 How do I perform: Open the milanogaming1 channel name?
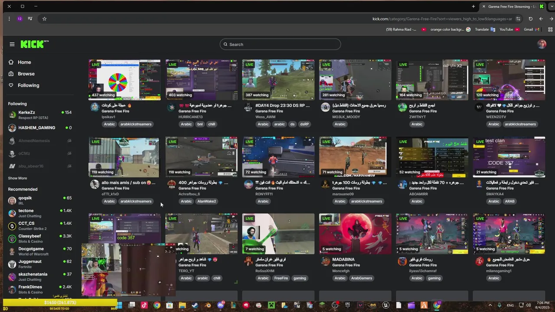click(x=499, y=271)
